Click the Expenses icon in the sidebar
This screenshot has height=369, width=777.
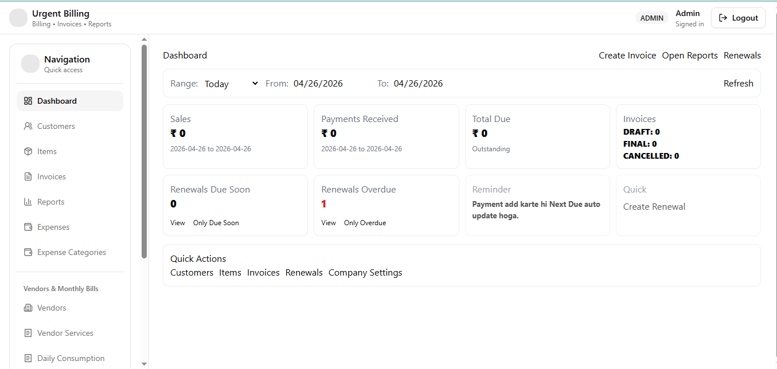28,227
